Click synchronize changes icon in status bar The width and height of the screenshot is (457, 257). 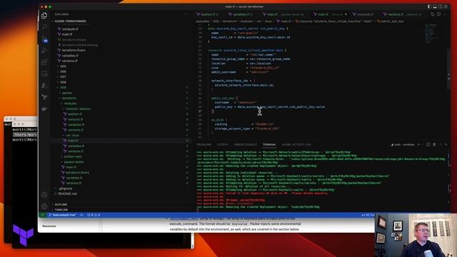[x=81, y=215]
